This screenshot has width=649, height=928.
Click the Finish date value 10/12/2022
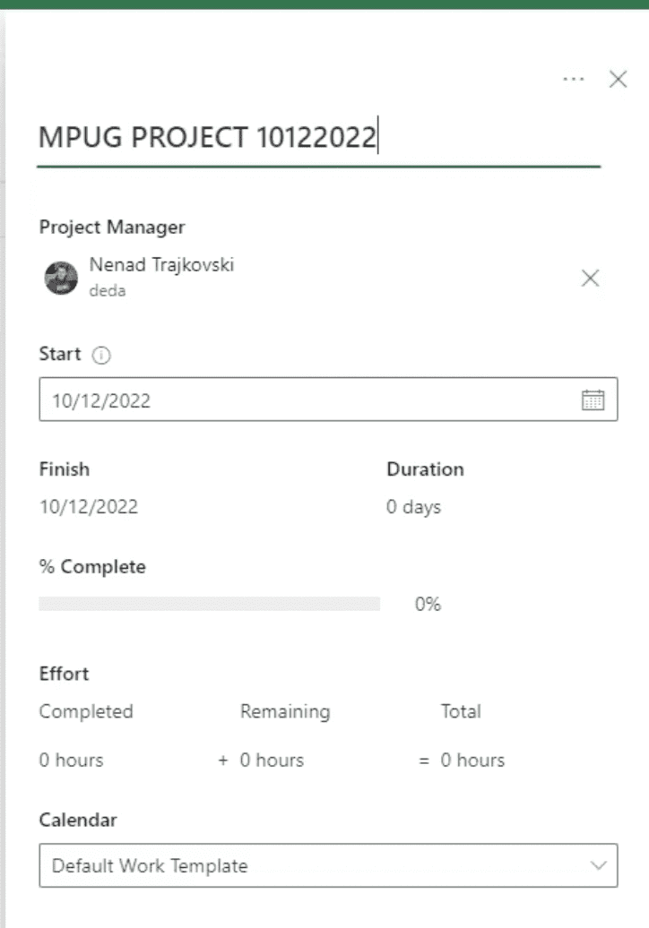coord(89,507)
